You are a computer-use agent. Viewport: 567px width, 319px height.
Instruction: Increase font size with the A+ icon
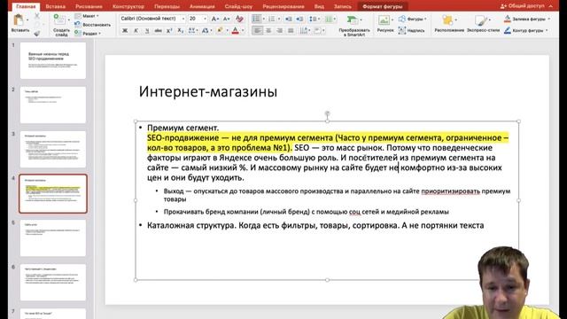click(x=214, y=19)
